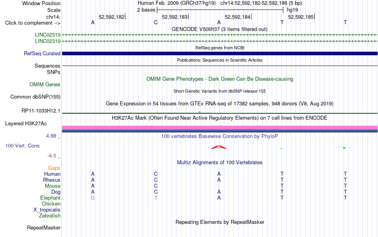378x237 pixels.
Task: Click the dark blue RefSeq Curated bar
Action: (x=220, y=53)
